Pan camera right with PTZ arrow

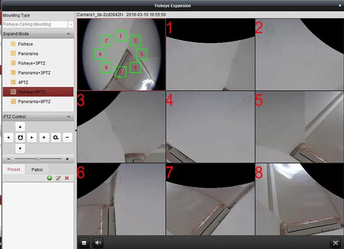click(32, 137)
